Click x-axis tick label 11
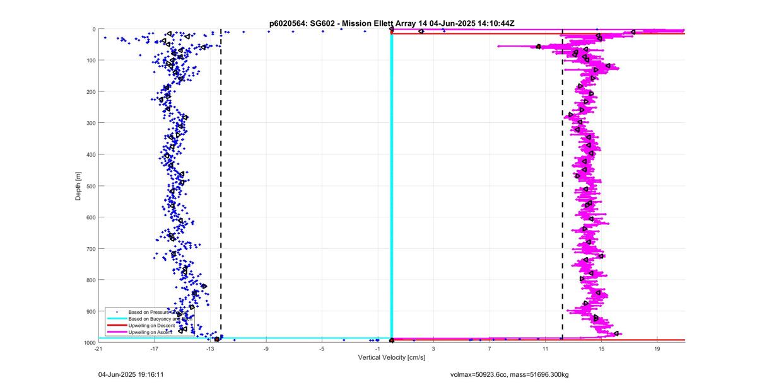 546,348
